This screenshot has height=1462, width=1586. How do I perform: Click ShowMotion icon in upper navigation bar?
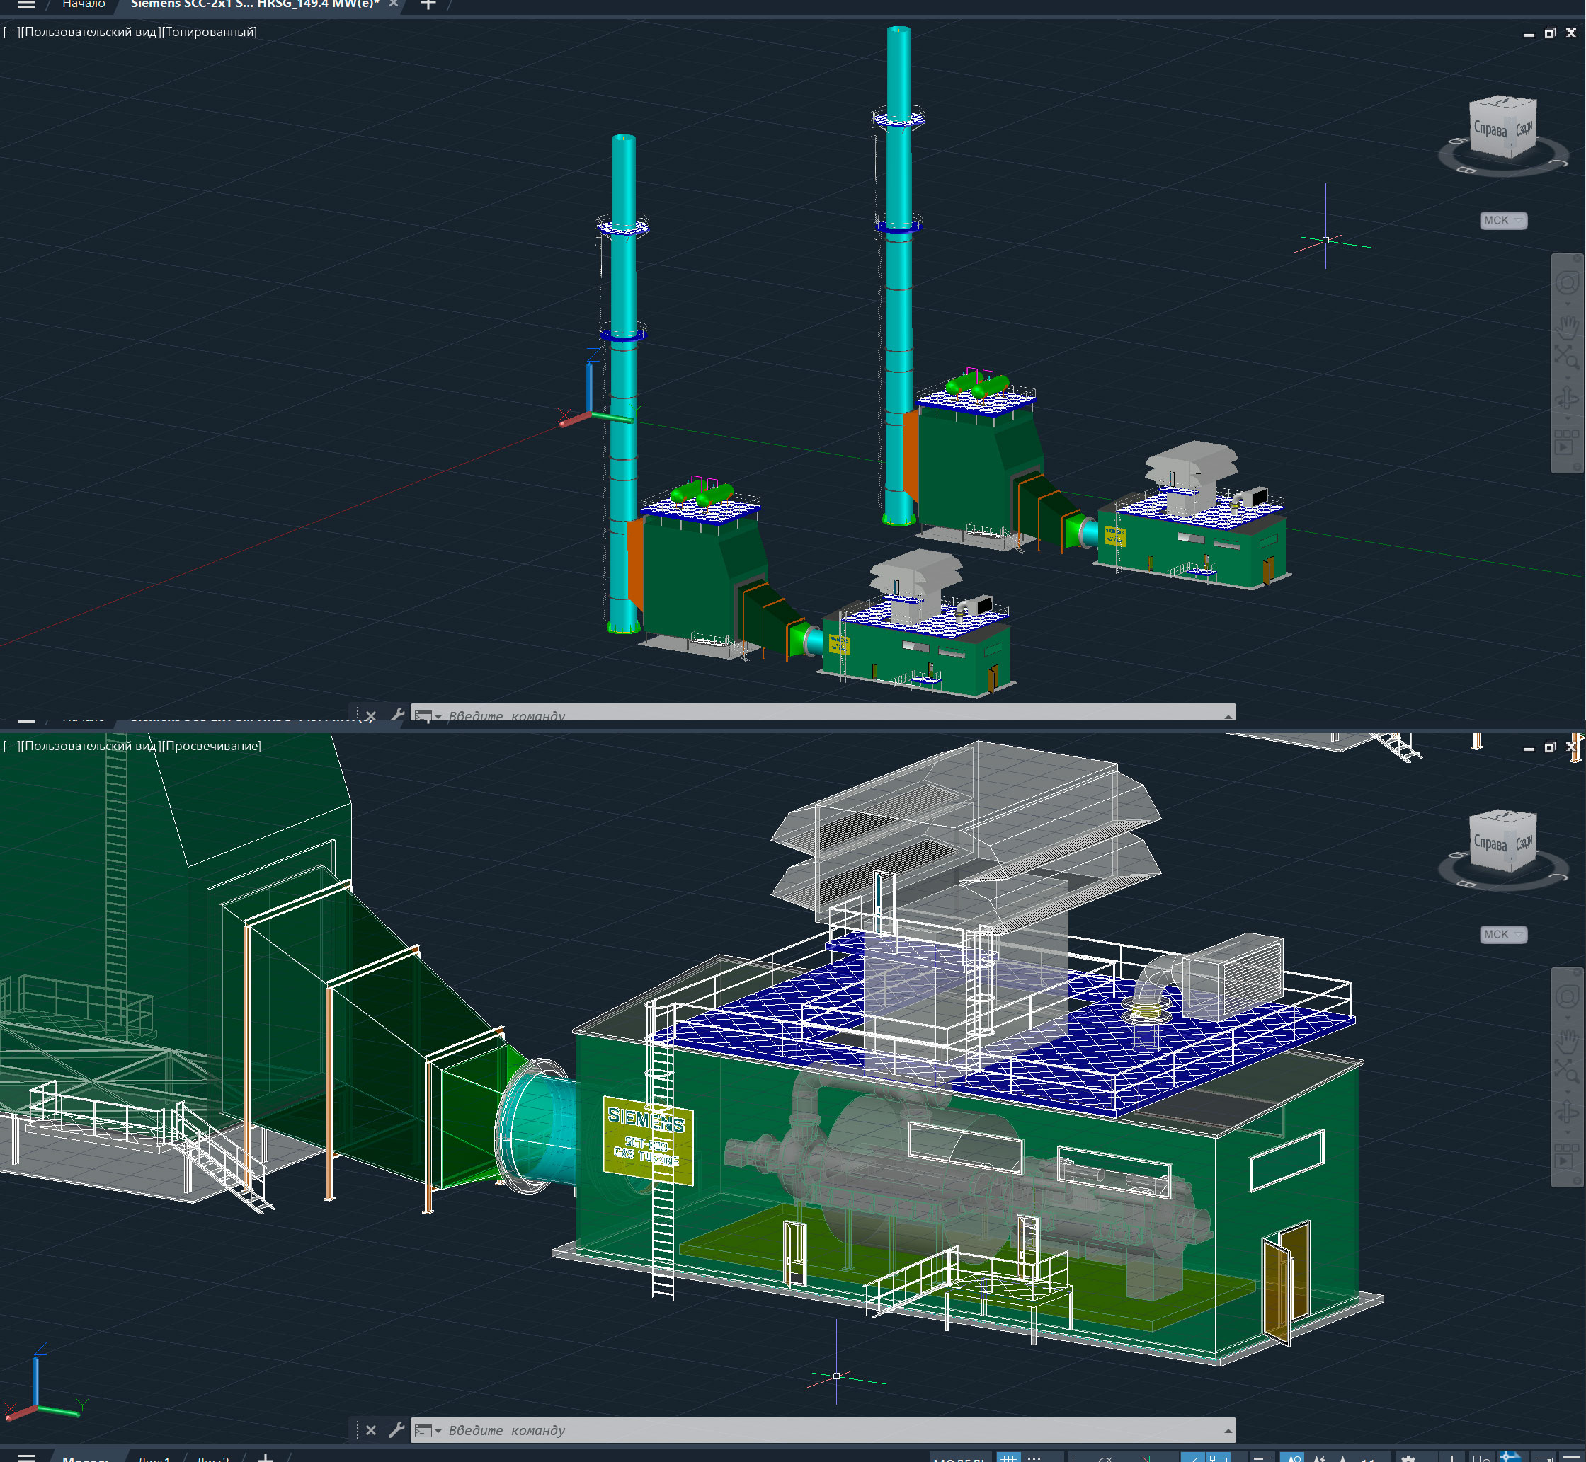pyautogui.click(x=1566, y=442)
